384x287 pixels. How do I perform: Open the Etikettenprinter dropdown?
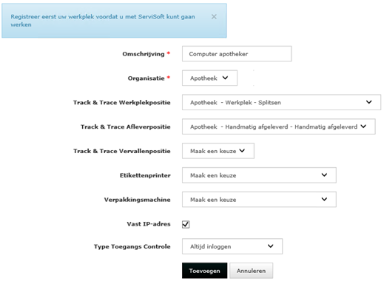pyautogui.click(x=259, y=175)
